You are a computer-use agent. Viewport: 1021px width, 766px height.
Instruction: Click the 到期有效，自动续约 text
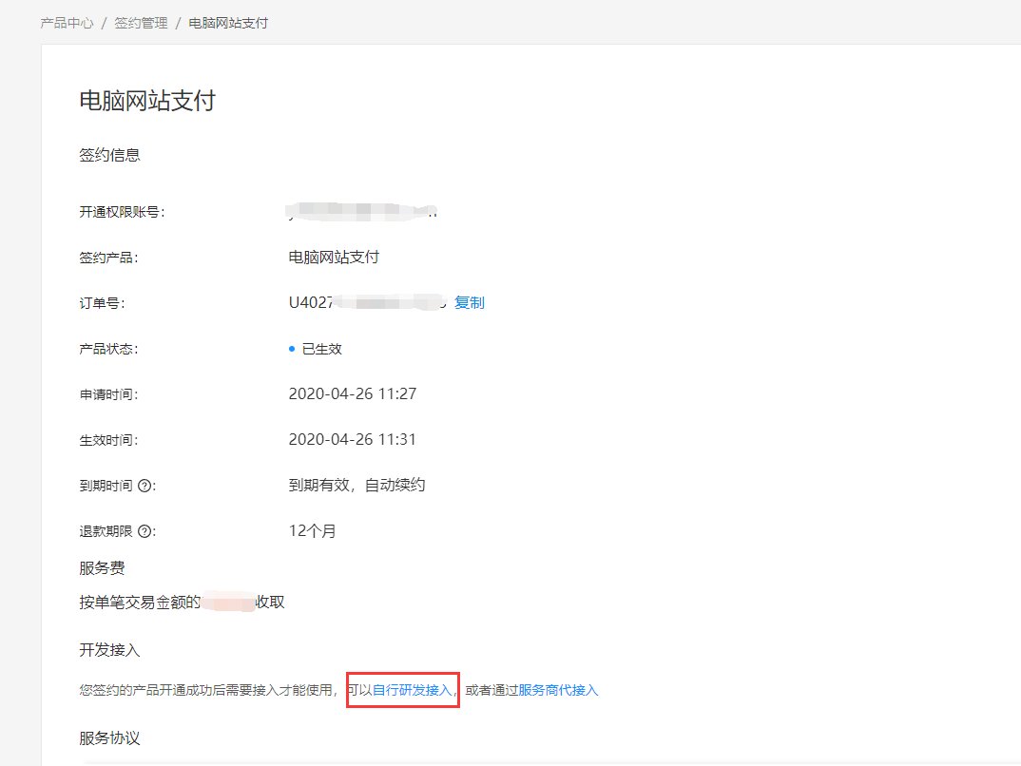click(356, 486)
